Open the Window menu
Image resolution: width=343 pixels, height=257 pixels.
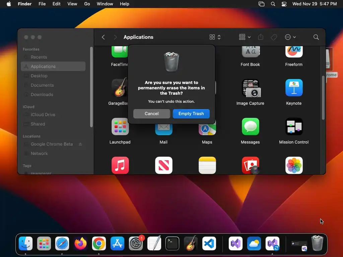point(105,4)
